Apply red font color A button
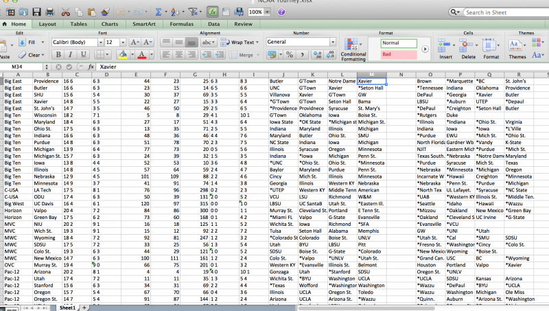This screenshot has width=549, height=311. click(x=142, y=55)
